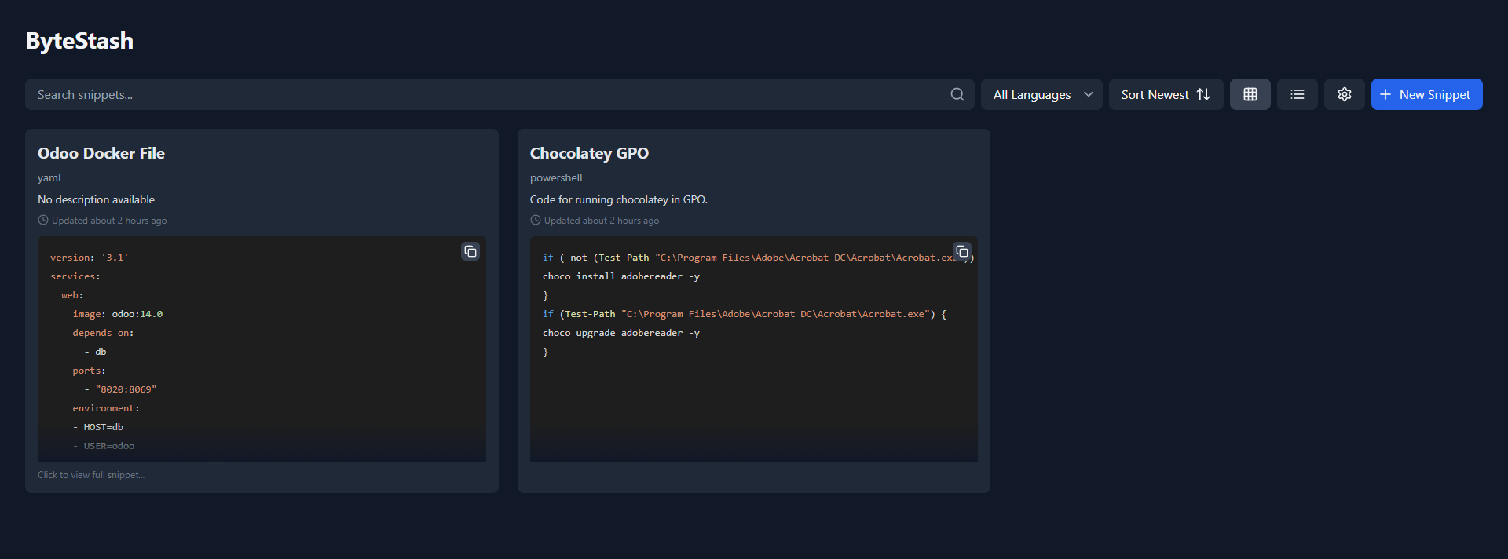Open the All Languages filter dropdown
The height and width of the screenshot is (559, 1508).
coord(1041,94)
